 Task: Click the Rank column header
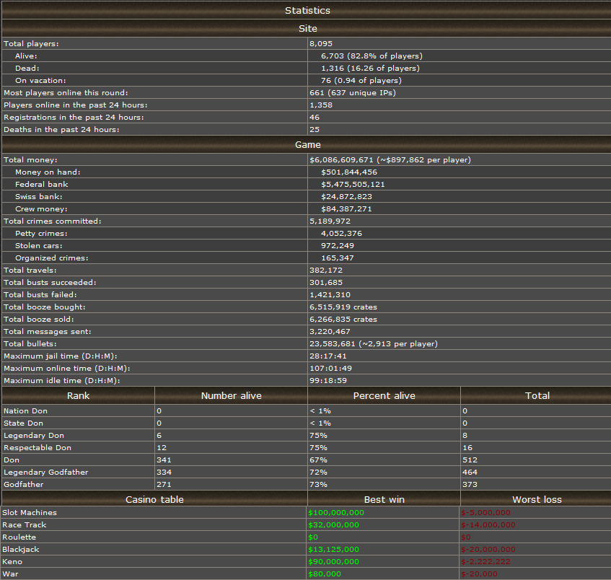(x=78, y=395)
